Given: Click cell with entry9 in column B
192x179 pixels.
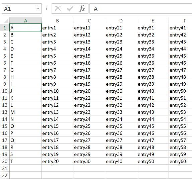Looking at the screenshot, I should tap(57, 84).
